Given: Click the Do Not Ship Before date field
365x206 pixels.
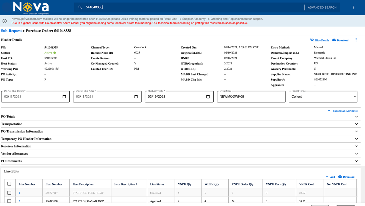Looking at the screenshot, I should pyautogui.click(x=35, y=97).
